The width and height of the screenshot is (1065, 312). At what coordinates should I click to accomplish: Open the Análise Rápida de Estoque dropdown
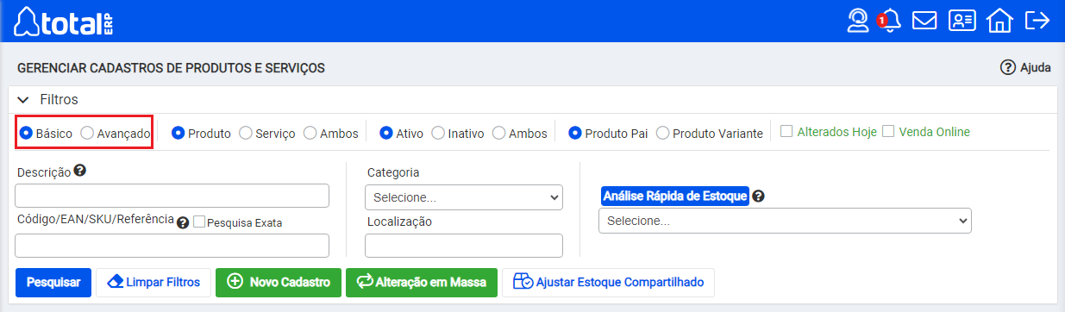pos(785,221)
